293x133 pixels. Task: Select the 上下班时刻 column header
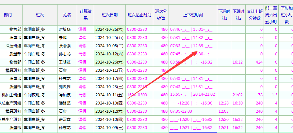click(193, 15)
